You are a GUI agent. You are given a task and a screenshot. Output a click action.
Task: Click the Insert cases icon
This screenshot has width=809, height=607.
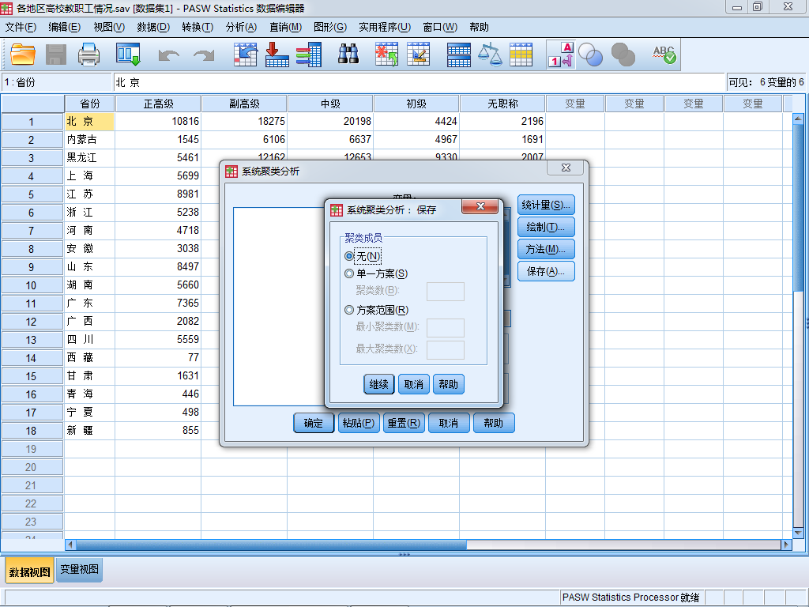pos(386,55)
